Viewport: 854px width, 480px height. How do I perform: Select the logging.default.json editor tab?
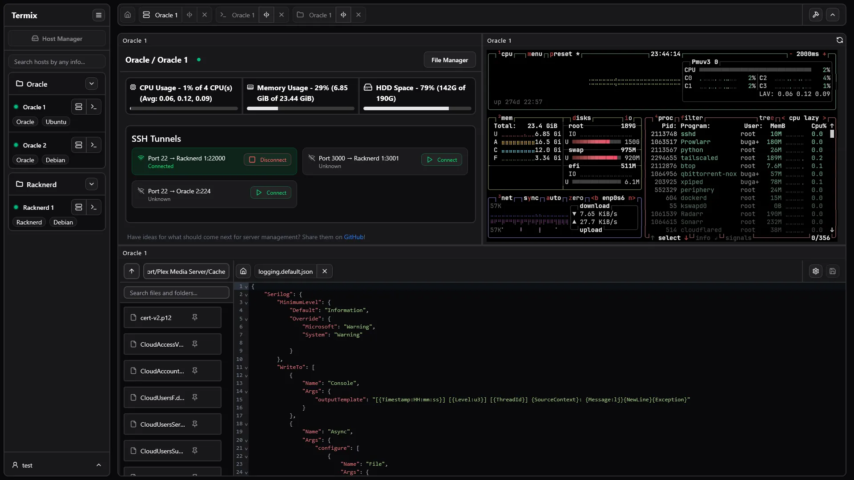[x=286, y=271]
